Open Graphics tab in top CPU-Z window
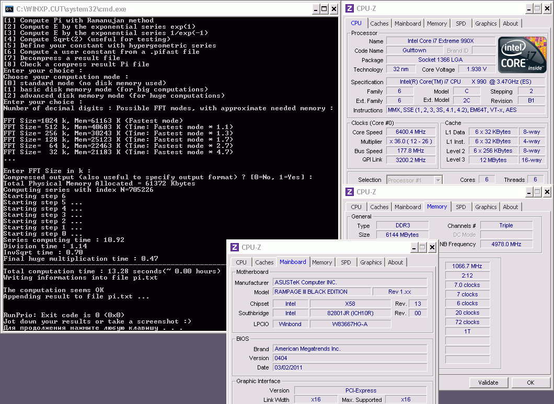 pos(486,24)
